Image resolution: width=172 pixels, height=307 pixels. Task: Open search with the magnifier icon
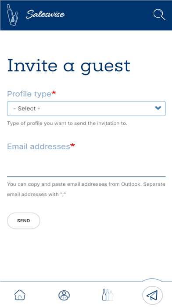[x=159, y=15]
